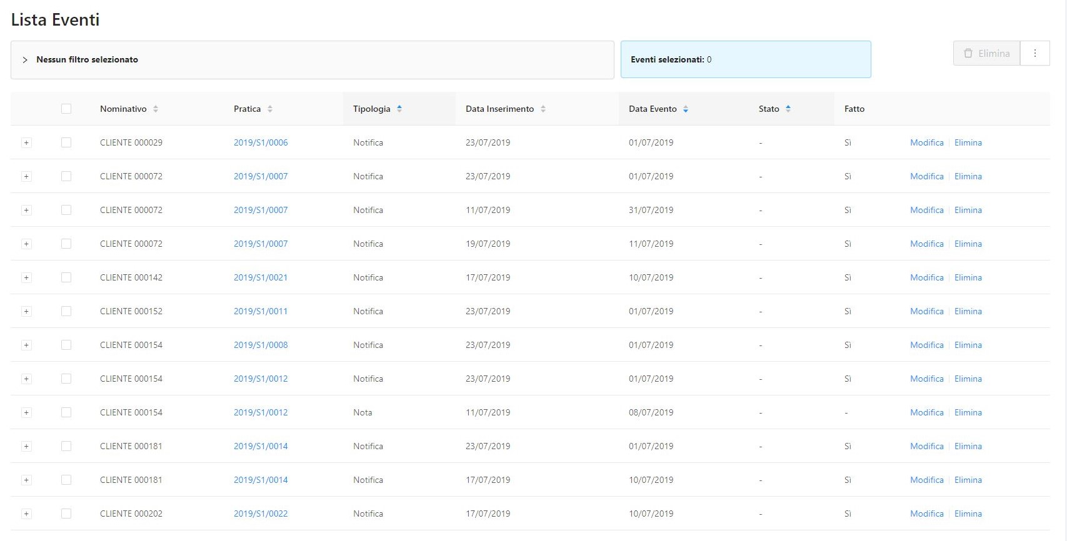Click Modifica on the Nota event row
The image size is (1067, 541).
[x=926, y=412]
